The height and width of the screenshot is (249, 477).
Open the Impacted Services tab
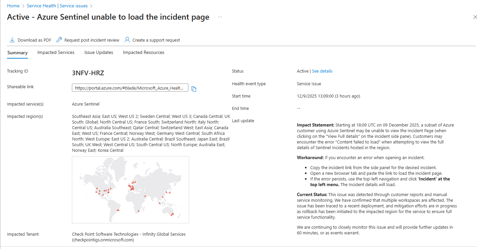(56, 53)
